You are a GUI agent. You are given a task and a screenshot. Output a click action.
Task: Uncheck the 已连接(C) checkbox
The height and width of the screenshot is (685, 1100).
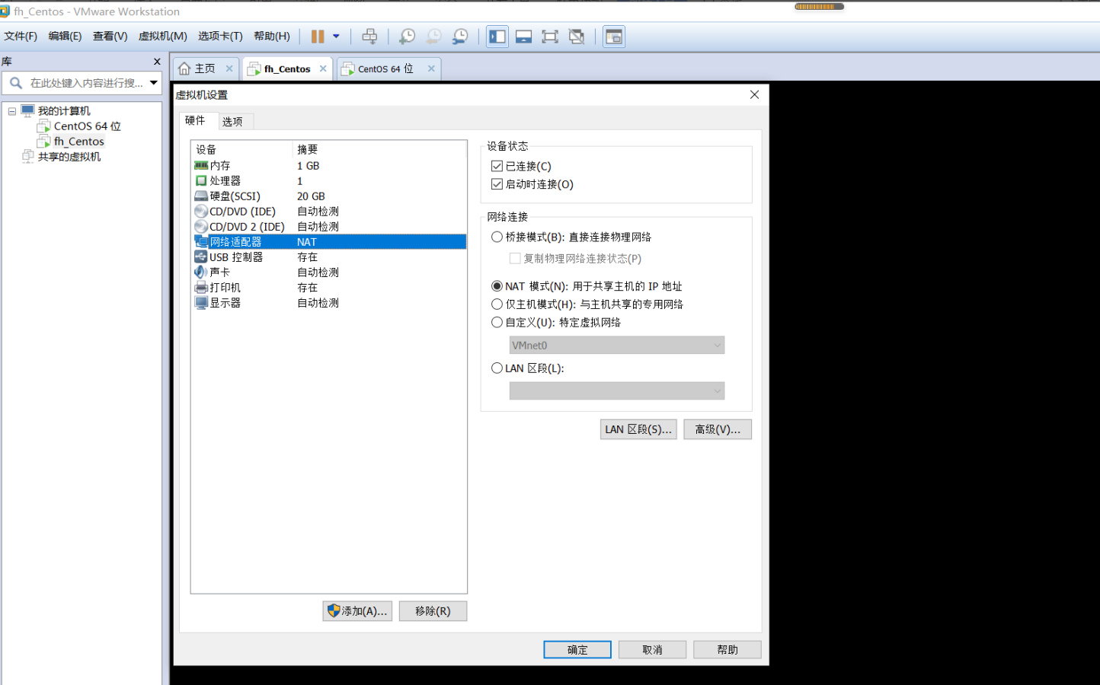coord(497,166)
